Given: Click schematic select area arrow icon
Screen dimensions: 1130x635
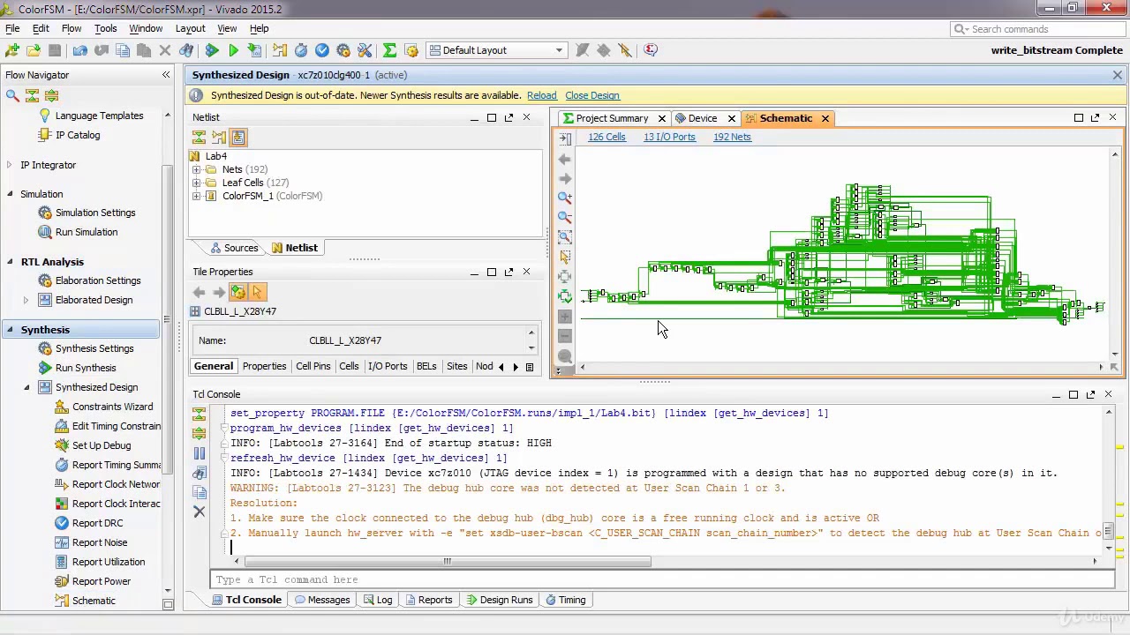Looking at the screenshot, I should 565,256.
